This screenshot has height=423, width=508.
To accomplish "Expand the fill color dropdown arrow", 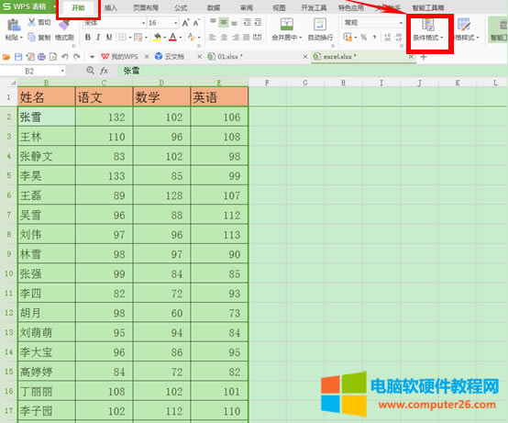I will (x=164, y=38).
